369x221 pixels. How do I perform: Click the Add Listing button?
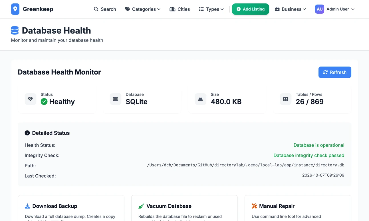coord(251,9)
